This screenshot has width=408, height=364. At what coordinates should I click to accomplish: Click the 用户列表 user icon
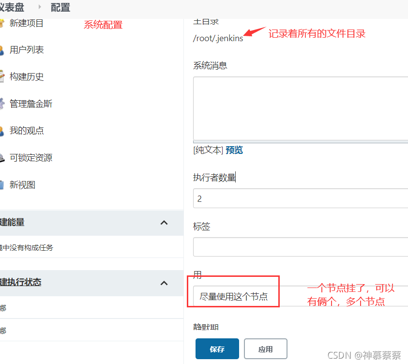click(x=2, y=50)
